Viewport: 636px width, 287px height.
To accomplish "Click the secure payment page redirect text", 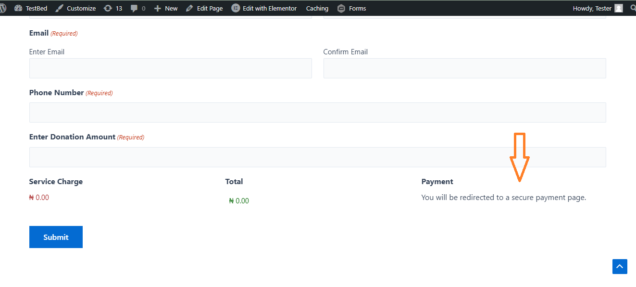I will (x=504, y=197).
